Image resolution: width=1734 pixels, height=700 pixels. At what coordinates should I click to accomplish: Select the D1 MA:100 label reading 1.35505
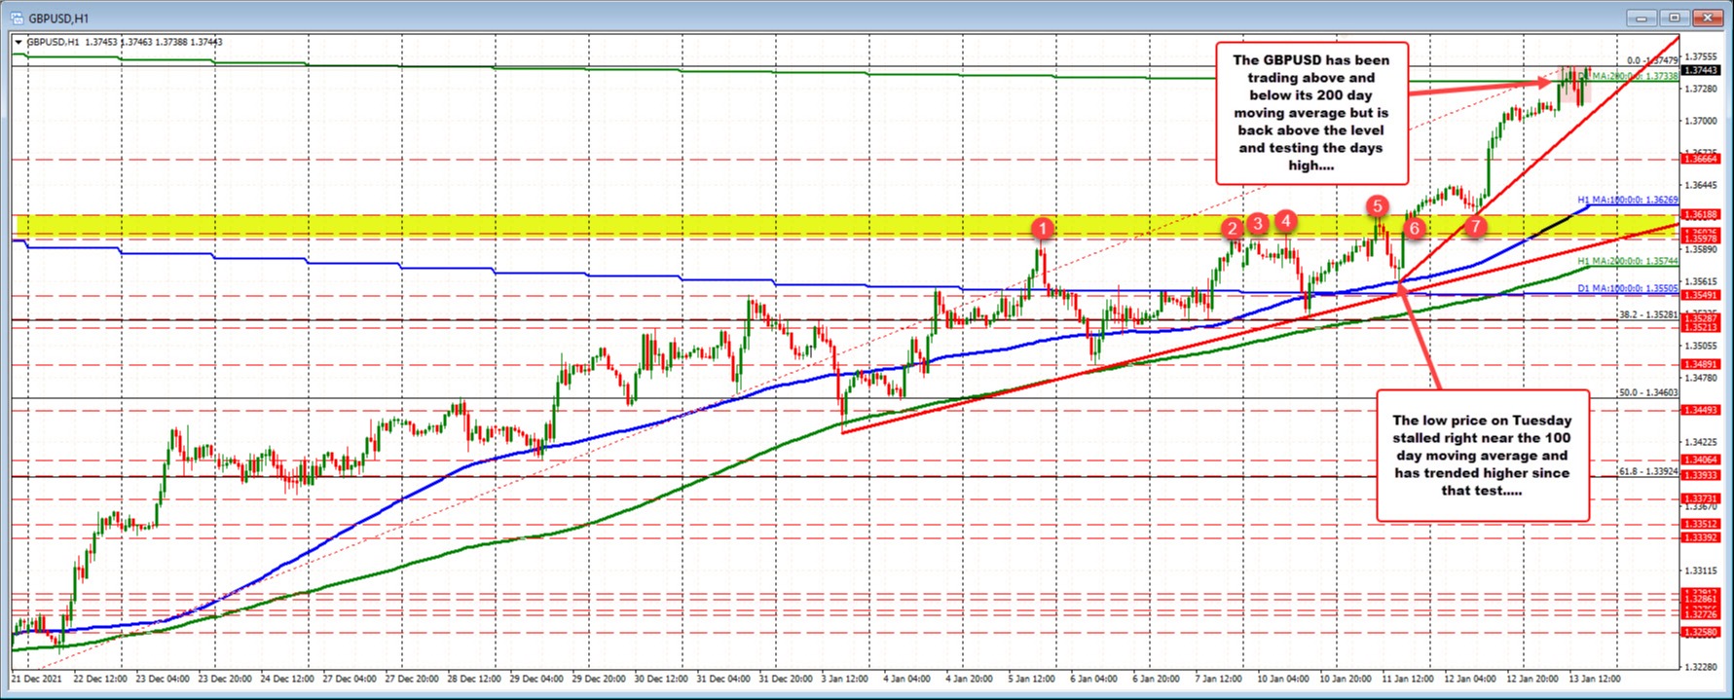tap(1628, 288)
